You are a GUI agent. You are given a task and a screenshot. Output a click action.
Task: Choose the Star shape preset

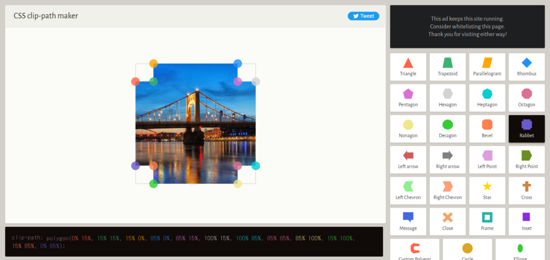[x=487, y=190]
